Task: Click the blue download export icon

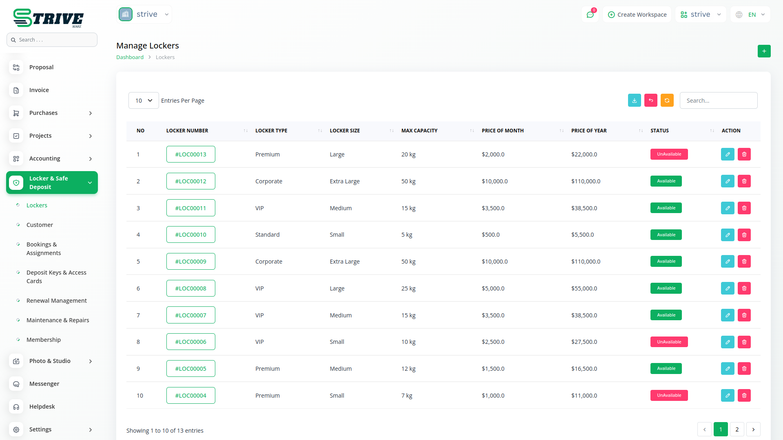Action: [x=634, y=101]
